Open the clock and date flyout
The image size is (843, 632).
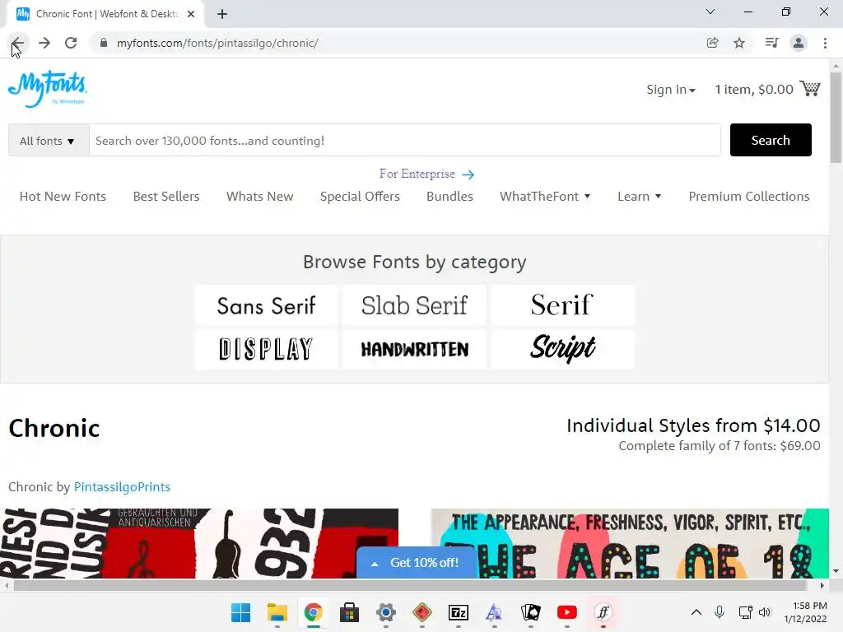pos(805,612)
